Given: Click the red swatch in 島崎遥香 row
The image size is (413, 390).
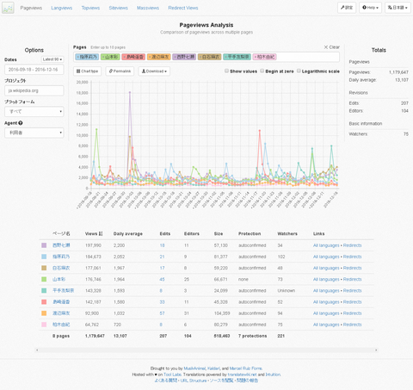Looking at the screenshot, I should coord(44,302).
